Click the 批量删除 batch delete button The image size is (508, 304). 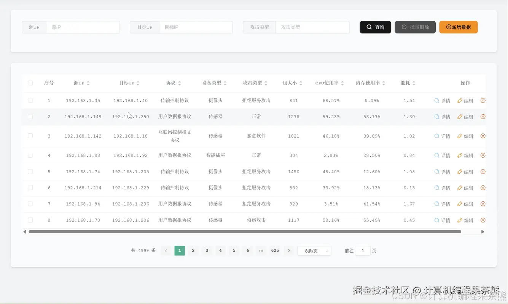tap(415, 27)
